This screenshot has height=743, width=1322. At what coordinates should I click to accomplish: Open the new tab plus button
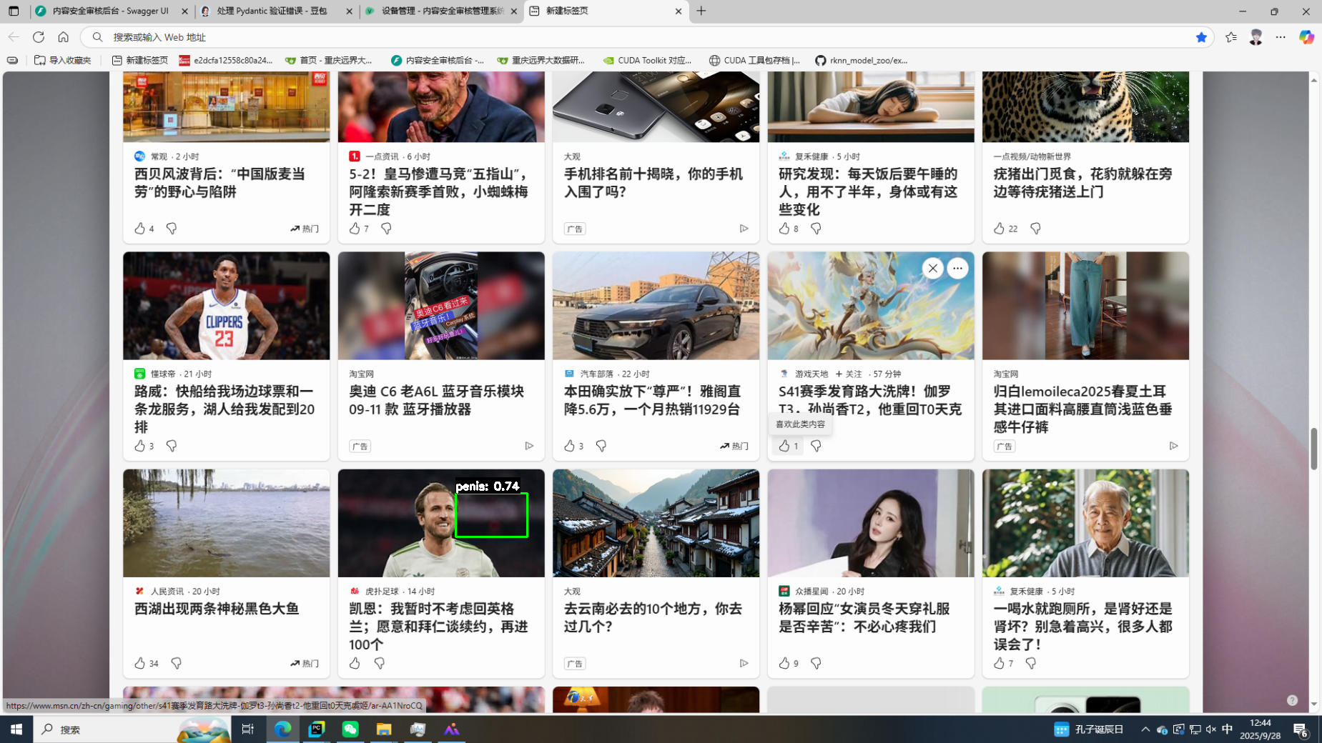(701, 11)
